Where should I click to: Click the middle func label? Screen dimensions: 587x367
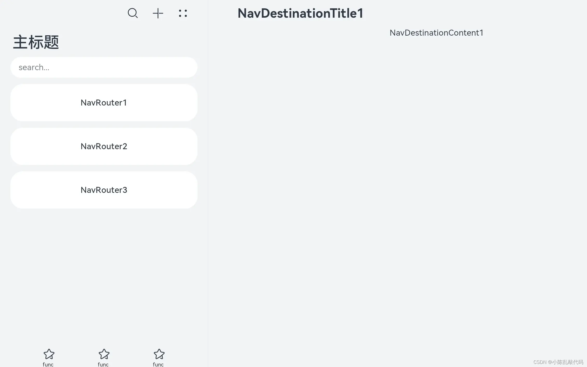[x=103, y=364]
